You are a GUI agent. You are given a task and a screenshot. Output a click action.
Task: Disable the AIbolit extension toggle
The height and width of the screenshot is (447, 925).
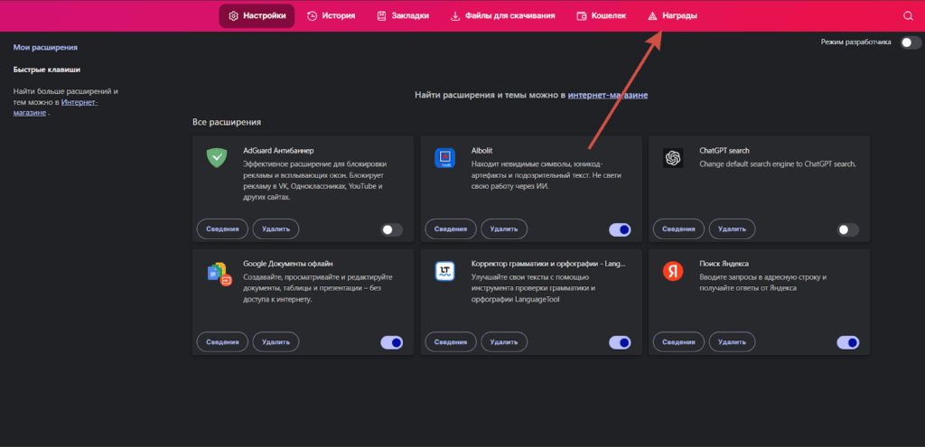[x=620, y=229]
